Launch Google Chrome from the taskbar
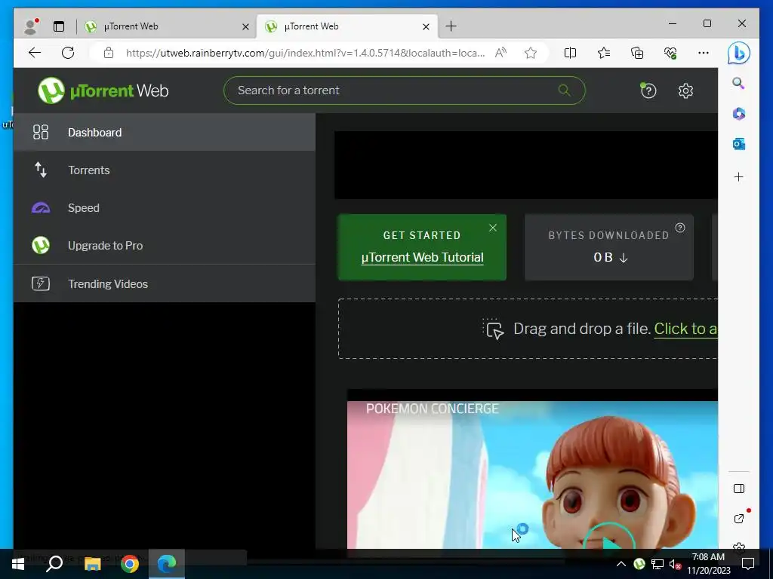773x579 pixels. click(130, 564)
